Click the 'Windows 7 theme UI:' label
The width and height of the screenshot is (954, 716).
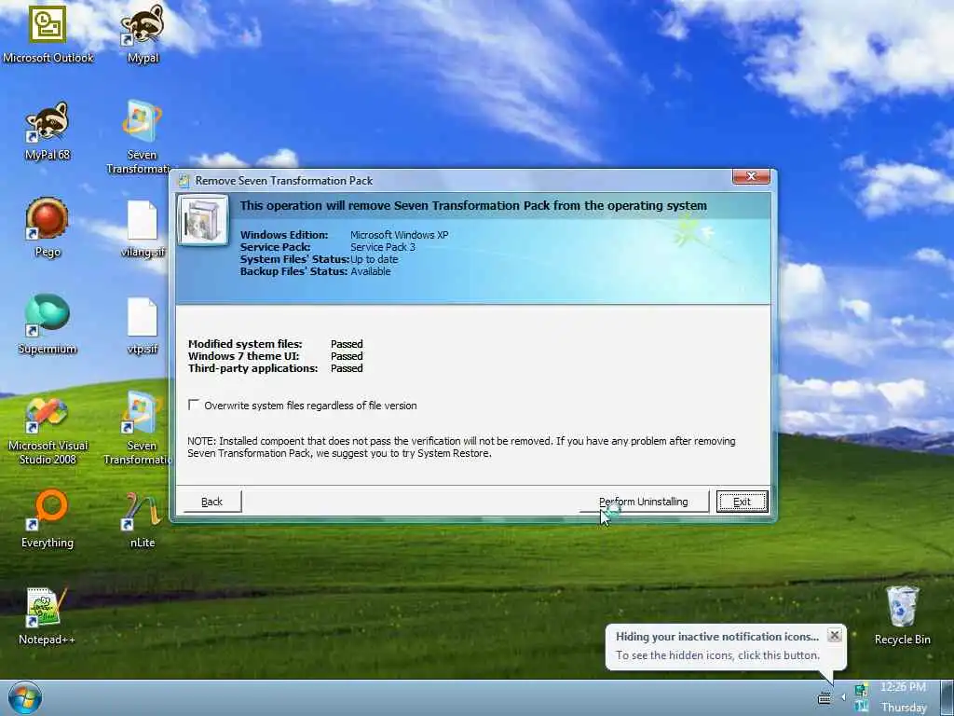click(243, 356)
